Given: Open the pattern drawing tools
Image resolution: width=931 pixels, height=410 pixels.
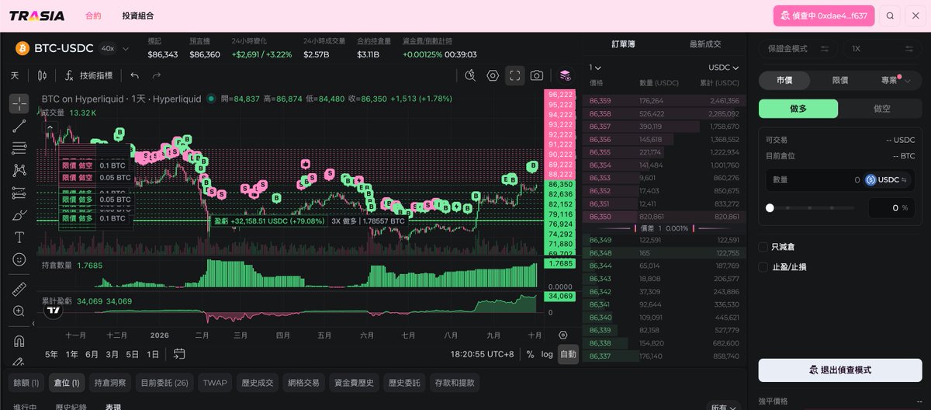Looking at the screenshot, I should pos(19,170).
